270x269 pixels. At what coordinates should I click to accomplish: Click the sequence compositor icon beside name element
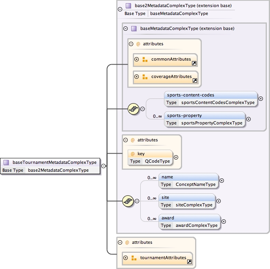pyautogui.click(x=128, y=201)
